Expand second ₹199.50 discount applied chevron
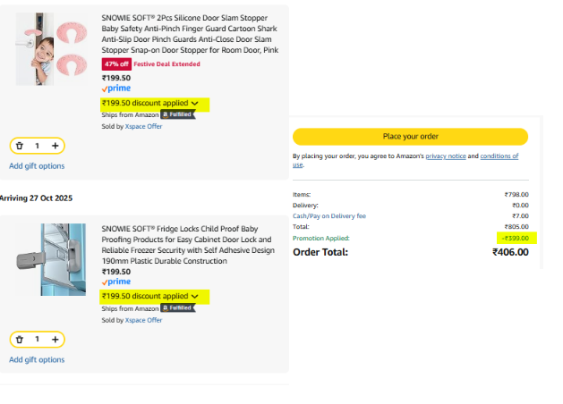This screenshot has height=404, width=563. pyautogui.click(x=195, y=296)
